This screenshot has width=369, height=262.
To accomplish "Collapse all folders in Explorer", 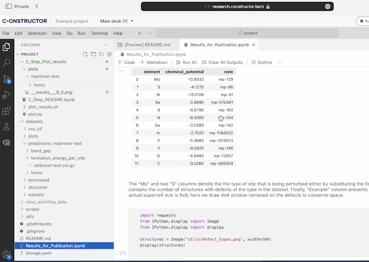I will coord(109,54).
